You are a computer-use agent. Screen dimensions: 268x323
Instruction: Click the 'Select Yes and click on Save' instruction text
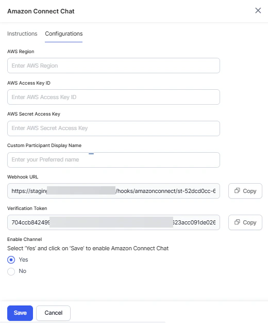pyautogui.click(x=88, y=248)
